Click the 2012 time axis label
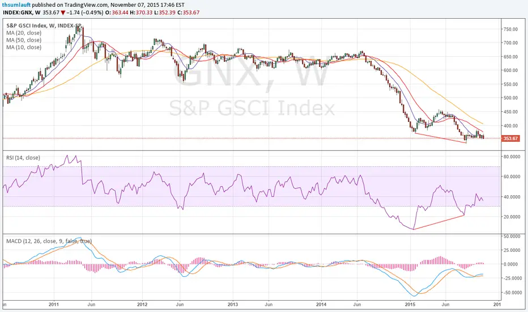The height and width of the screenshot is (312, 528). [x=142, y=304]
